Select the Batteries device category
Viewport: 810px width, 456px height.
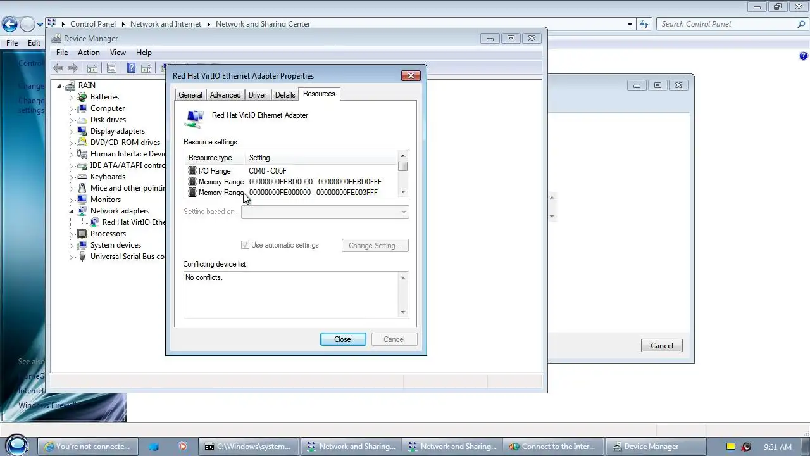tap(104, 97)
